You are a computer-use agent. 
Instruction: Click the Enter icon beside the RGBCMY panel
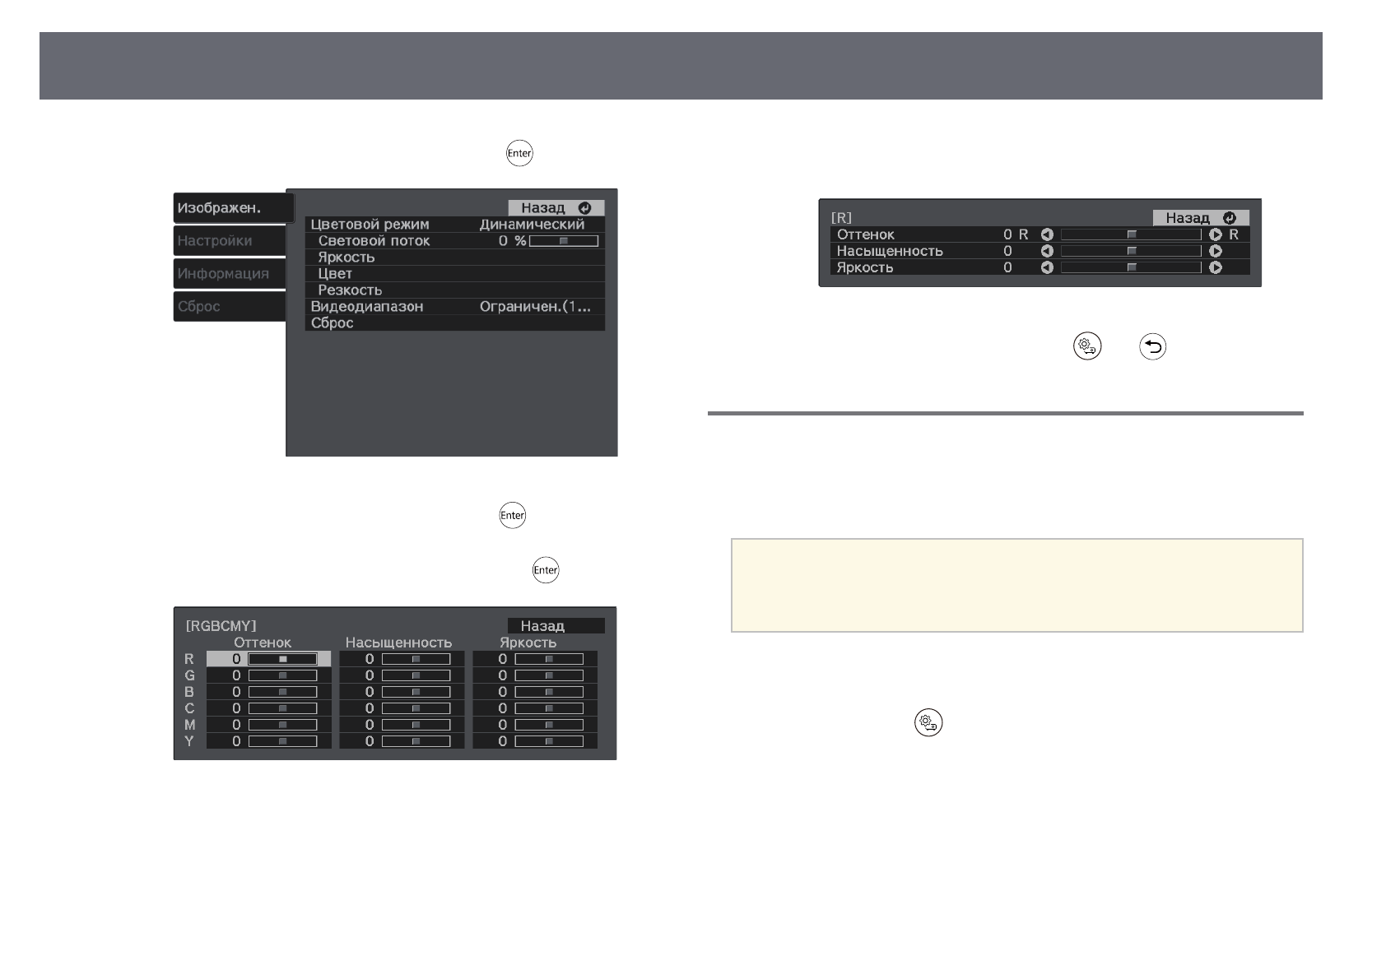(x=545, y=570)
